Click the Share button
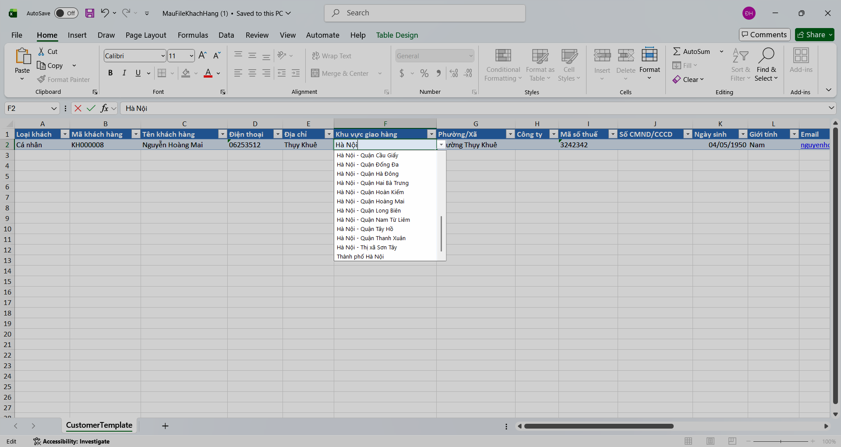The image size is (841, 447). pyautogui.click(x=814, y=35)
